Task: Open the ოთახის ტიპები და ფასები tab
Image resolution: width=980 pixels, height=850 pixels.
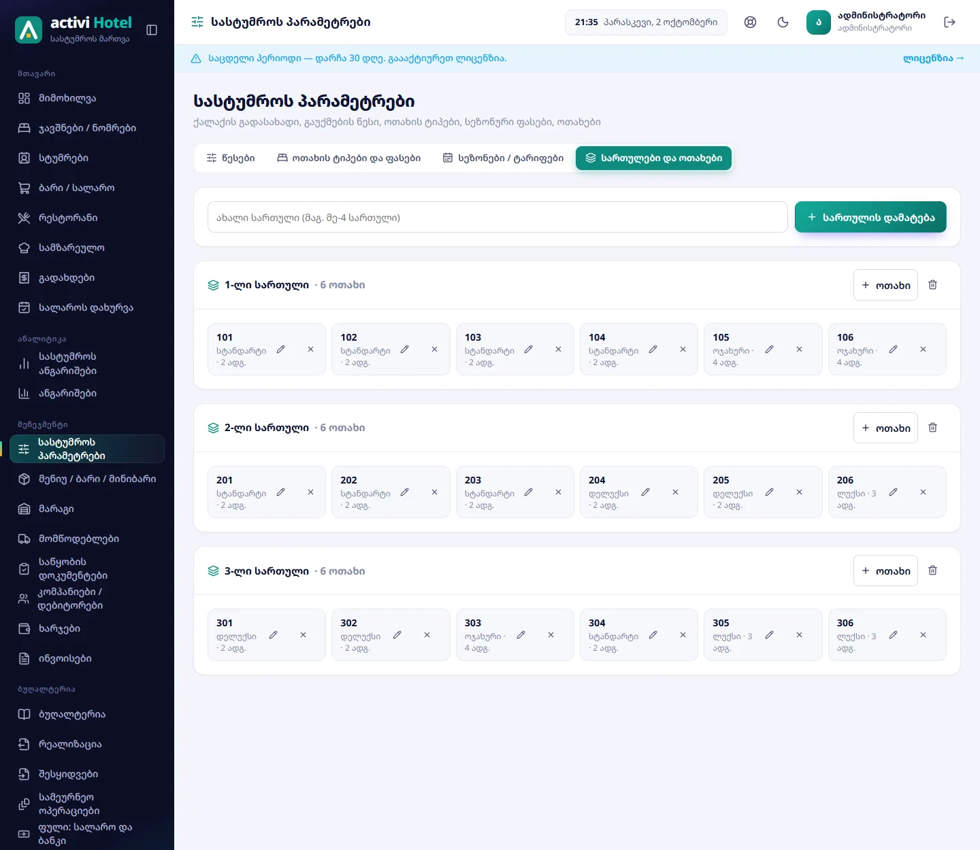Action: tap(348, 158)
